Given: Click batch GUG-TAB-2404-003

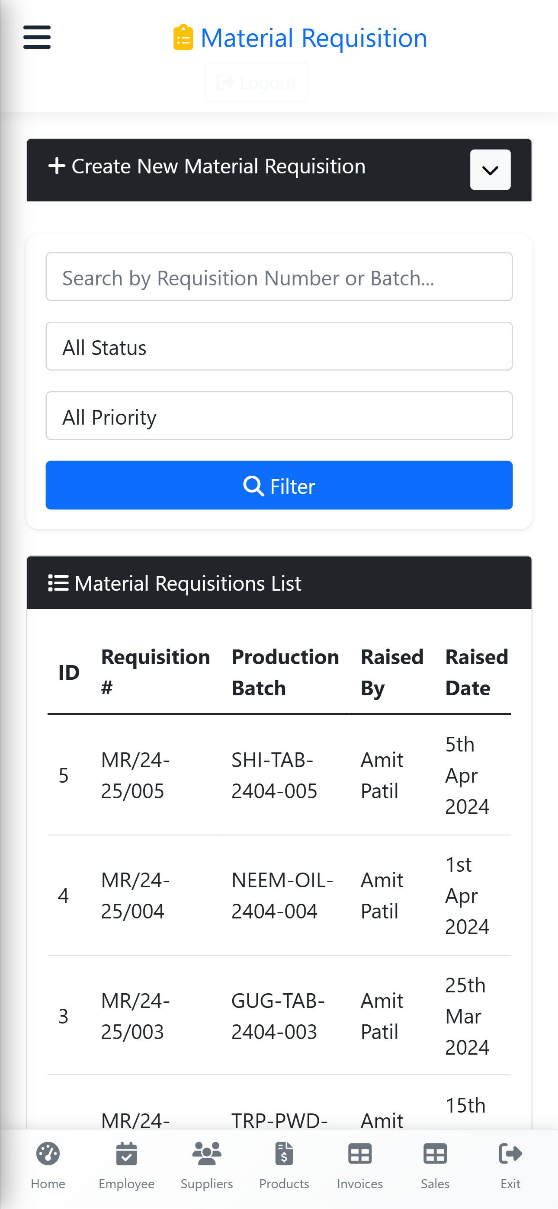Looking at the screenshot, I should click(x=278, y=1016).
